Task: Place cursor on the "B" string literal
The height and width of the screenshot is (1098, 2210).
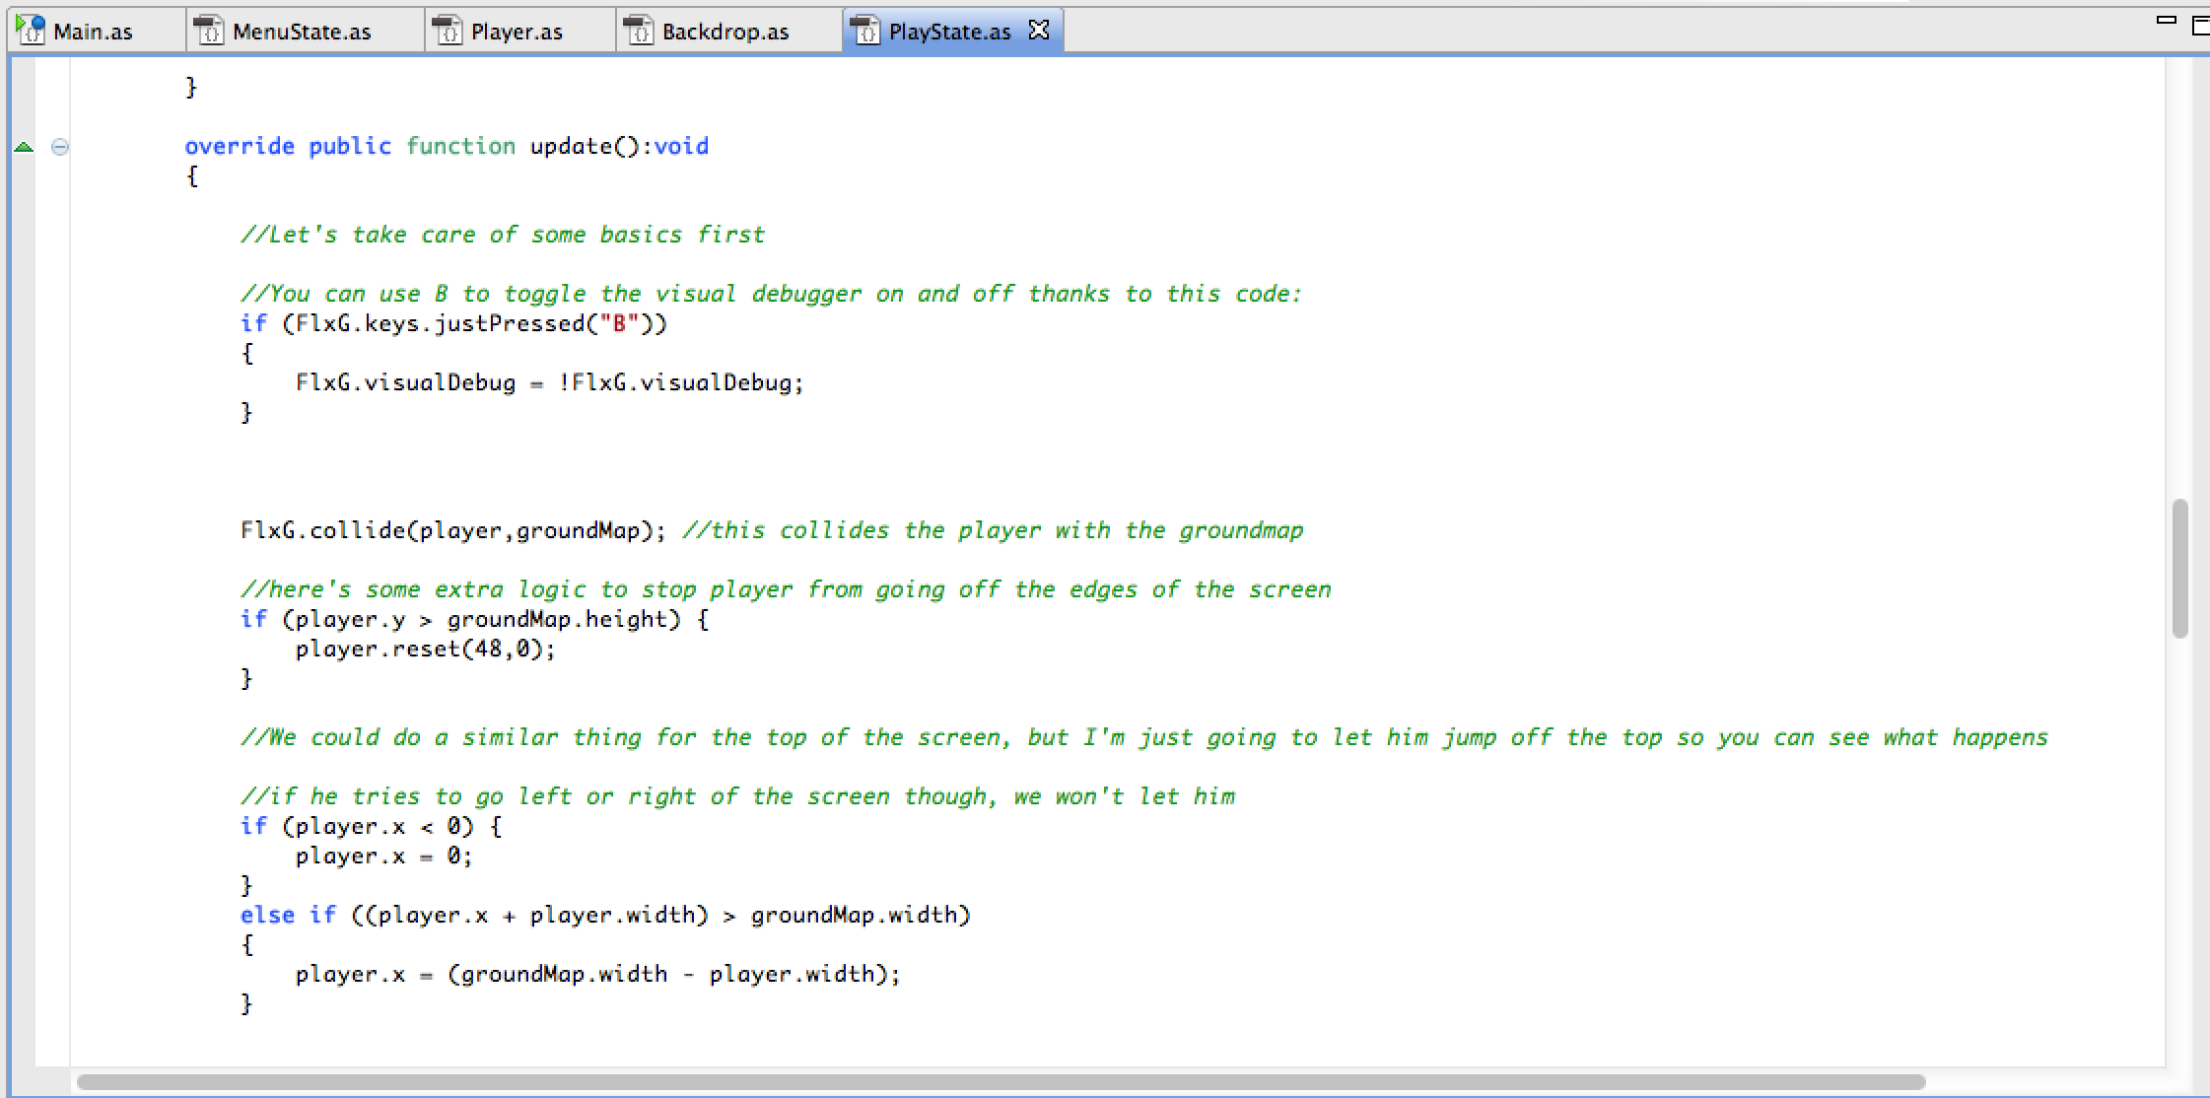Action: 620,323
